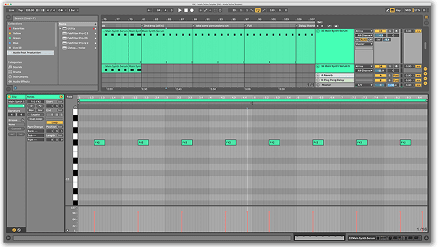This screenshot has height=247, width=440.
Task: Click the Tap tempo button
Action: (x=20, y=10)
